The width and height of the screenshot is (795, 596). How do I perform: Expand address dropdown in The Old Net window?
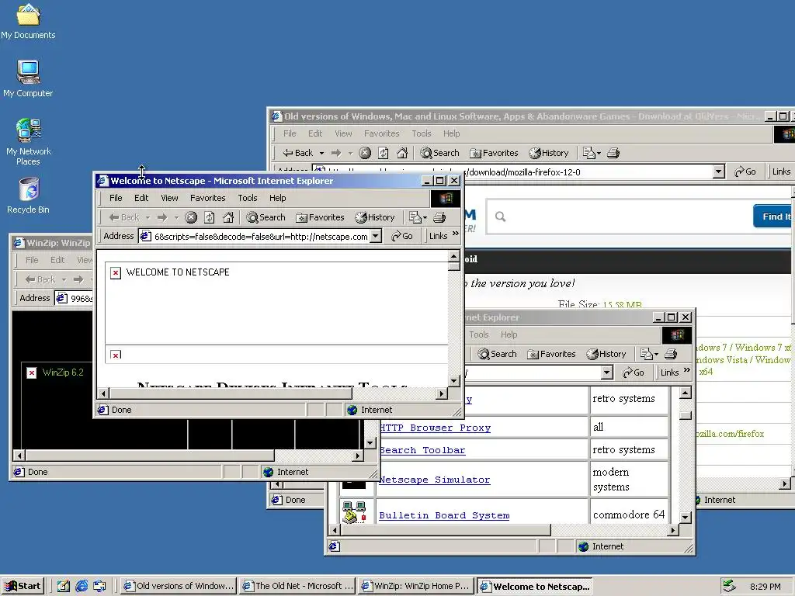[x=607, y=373]
